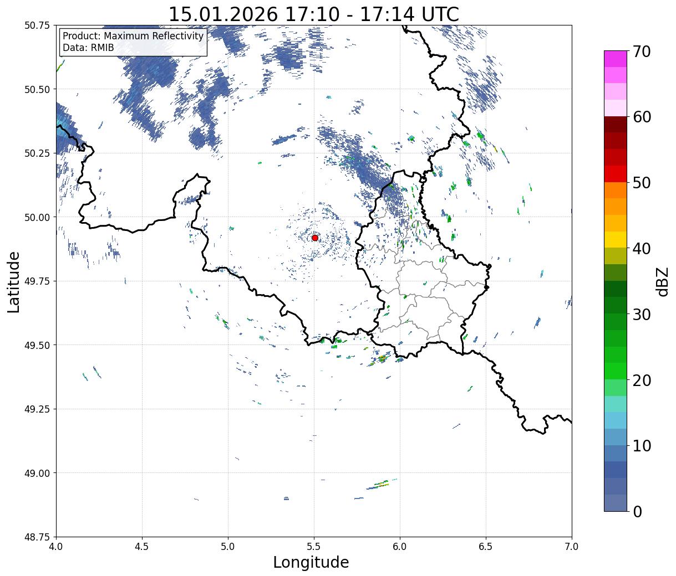
Task: Click the longitude tick label 6.0
Action: (400, 546)
